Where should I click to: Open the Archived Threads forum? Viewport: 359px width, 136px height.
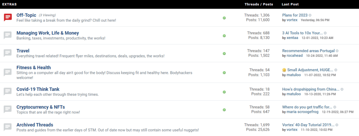pyautogui.click(x=35, y=125)
